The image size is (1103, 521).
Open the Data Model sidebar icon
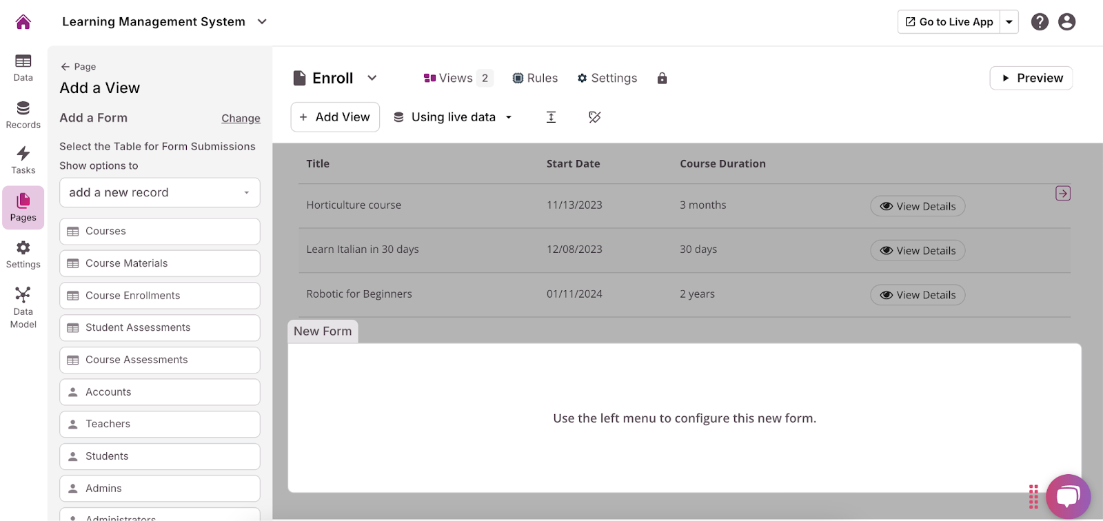click(23, 307)
